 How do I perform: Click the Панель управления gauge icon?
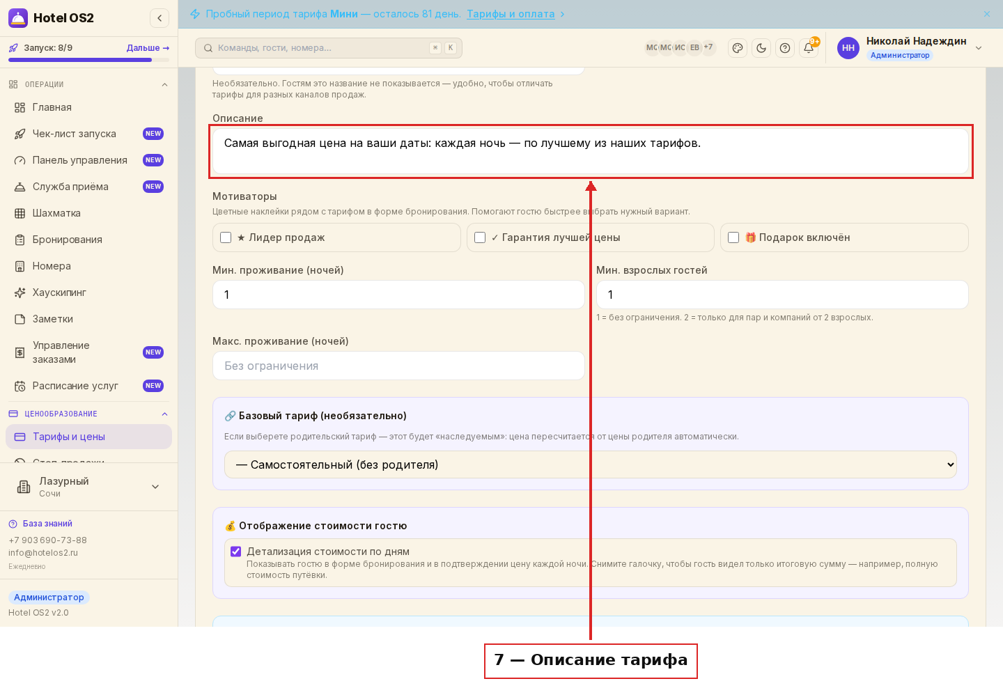(x=20, y=160)
